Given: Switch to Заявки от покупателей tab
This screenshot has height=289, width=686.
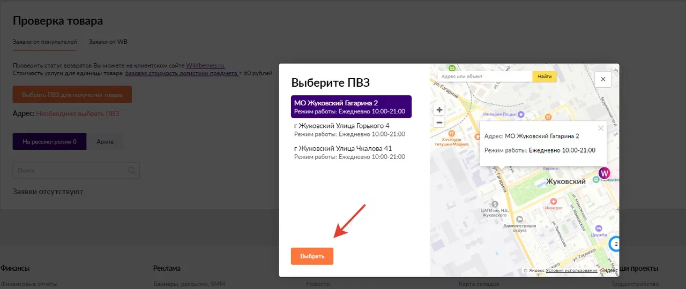Looking at the screenshot, I should [x=45, y=42].
